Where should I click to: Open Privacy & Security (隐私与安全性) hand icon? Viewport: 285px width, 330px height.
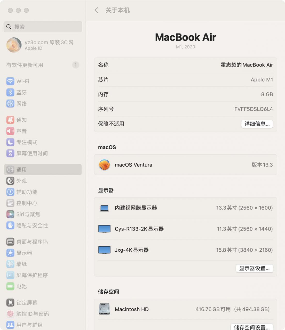[x=10, y=225]
